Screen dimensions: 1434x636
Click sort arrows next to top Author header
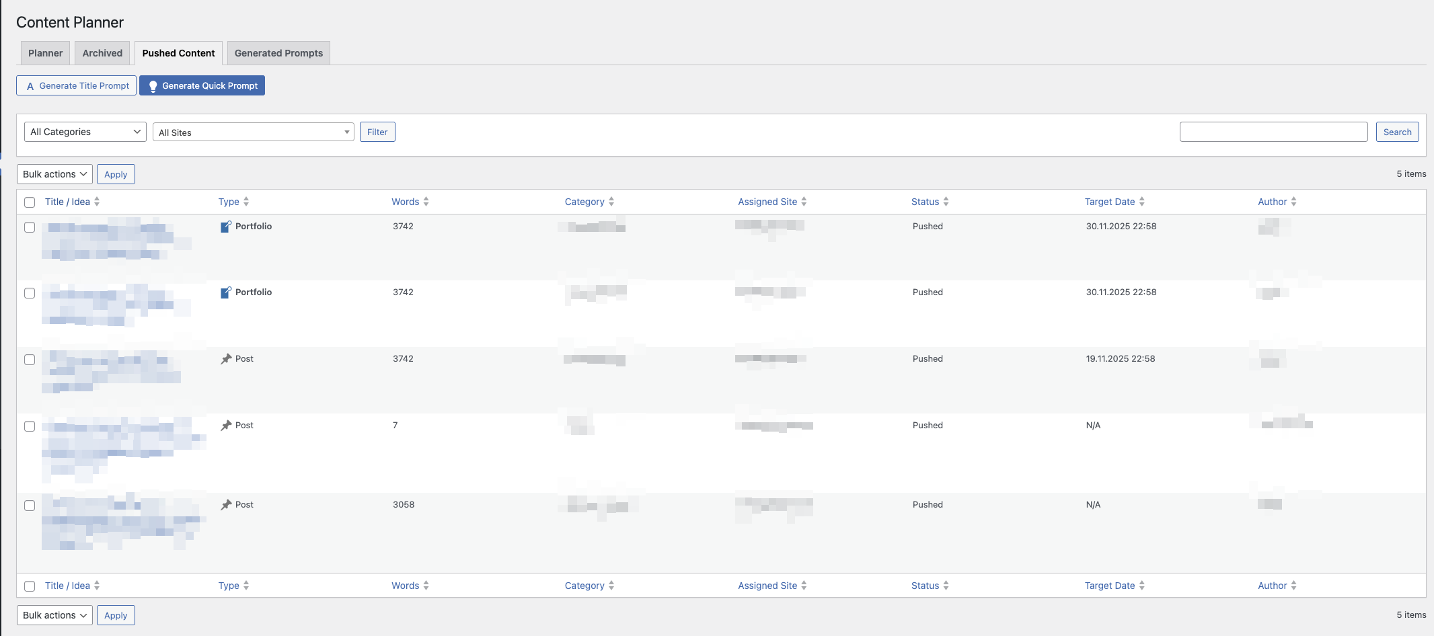coord(1293,202)
